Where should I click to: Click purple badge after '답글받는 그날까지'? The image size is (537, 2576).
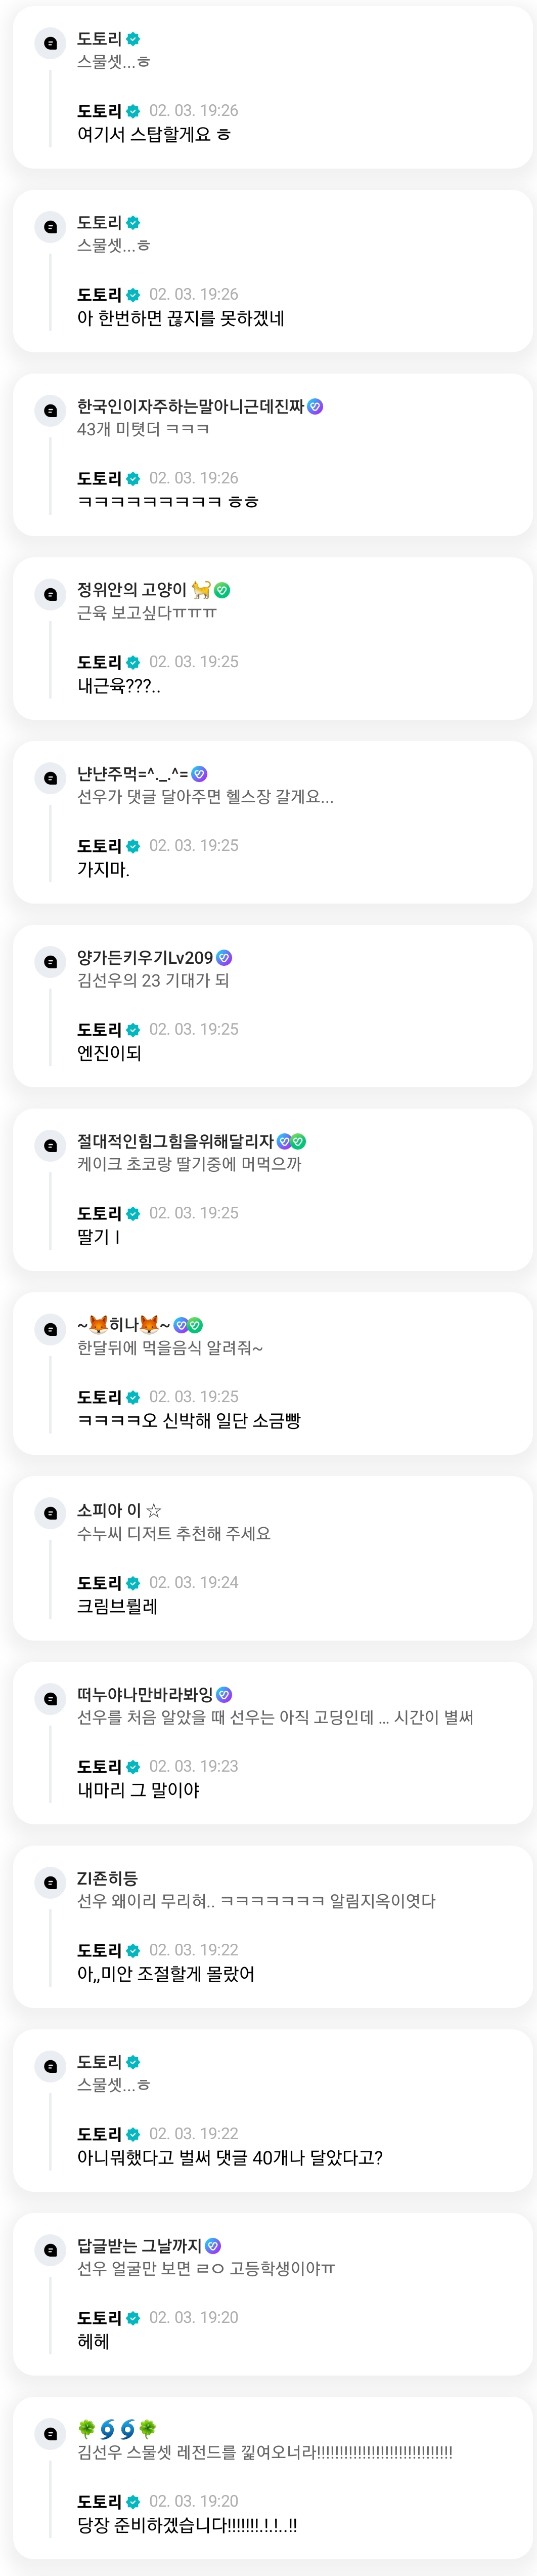coord(212,2245)
